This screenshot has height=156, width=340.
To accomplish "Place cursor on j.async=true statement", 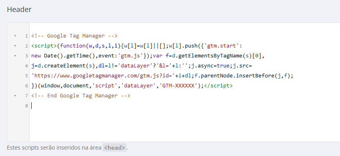I will 207,66.
